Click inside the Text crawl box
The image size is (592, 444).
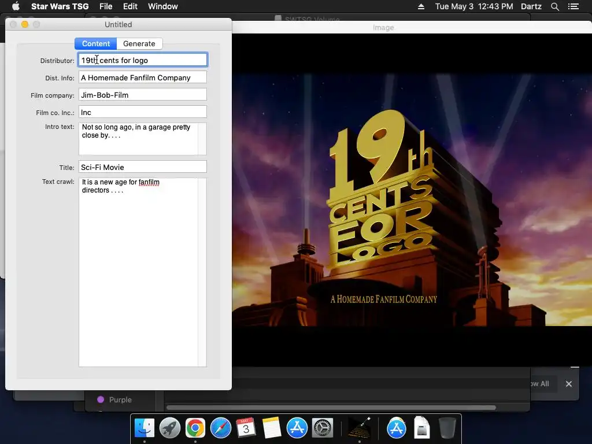pos(143,272)
